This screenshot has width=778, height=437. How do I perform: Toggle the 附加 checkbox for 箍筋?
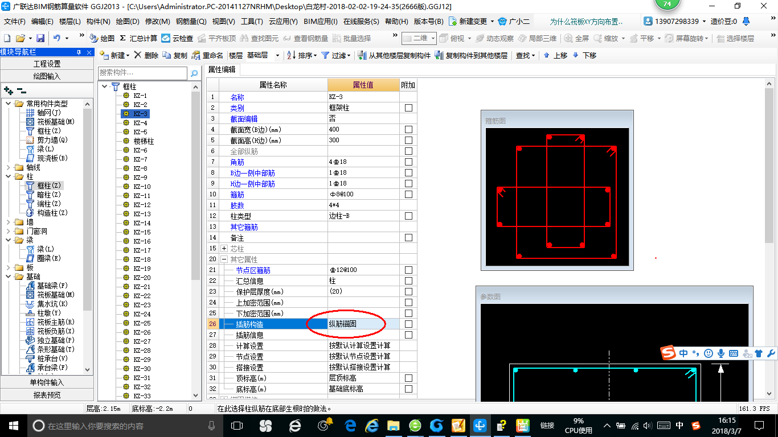[408, 195]
